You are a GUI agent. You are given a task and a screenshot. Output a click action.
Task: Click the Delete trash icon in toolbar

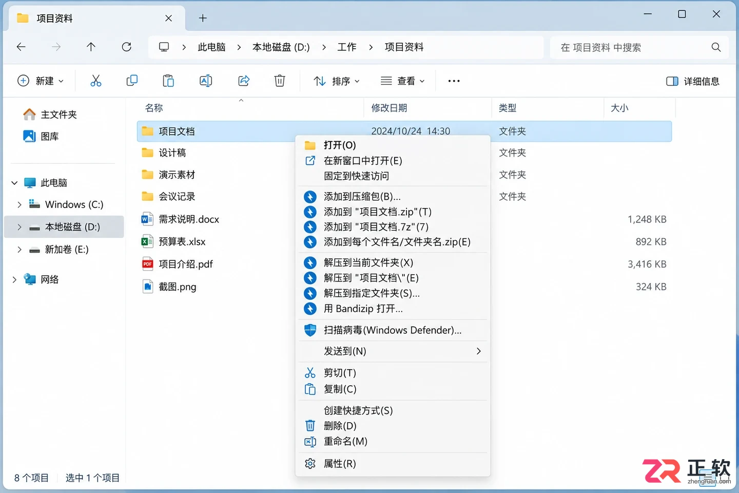pyautogui.click(x=280, y=81)
